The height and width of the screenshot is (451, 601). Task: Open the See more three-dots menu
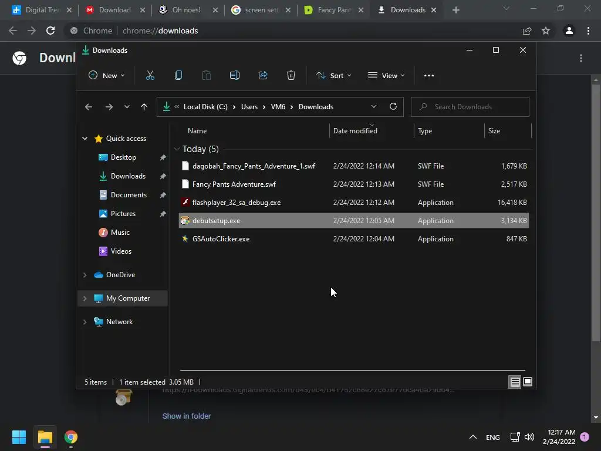(429, 76)
